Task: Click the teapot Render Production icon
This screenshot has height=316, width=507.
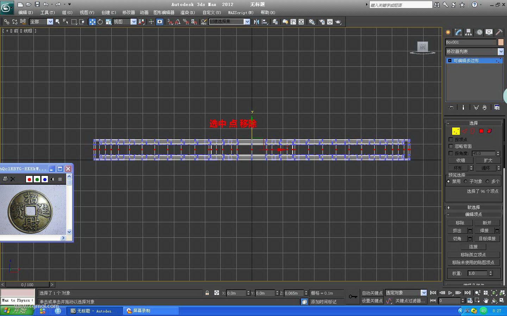Action: click(x=338, y=22)
